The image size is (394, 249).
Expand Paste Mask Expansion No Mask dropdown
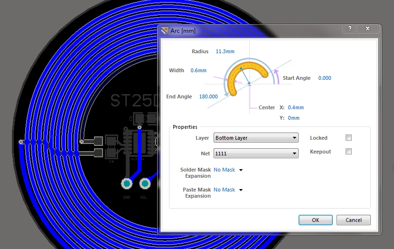[x=241, y=190]
